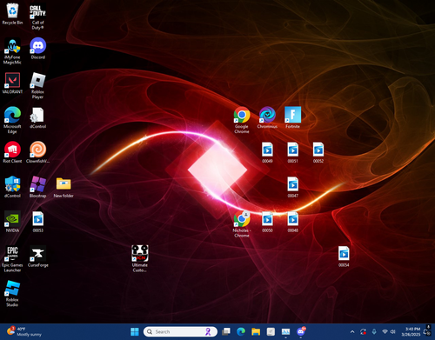Click the video file named 00052
The width and height of the screenshot is (435, 340).
[318, 152]
